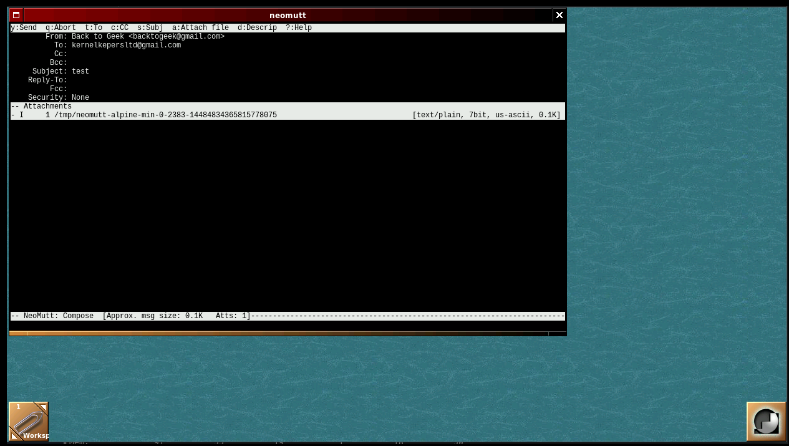Click the Subject field containing test
789x446 pixels.
pyautogui.click(x=80, y=72)
